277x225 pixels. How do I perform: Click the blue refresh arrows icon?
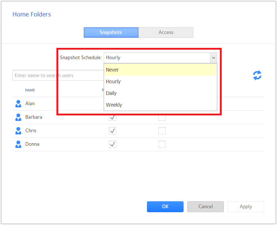[257, 75]
